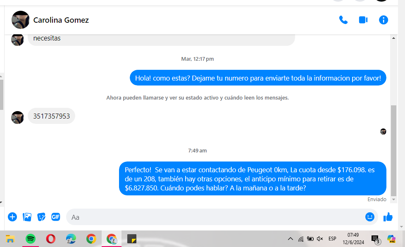
Task: Start a voice call with Carolina Gomez
Action: tap(343, 20)
